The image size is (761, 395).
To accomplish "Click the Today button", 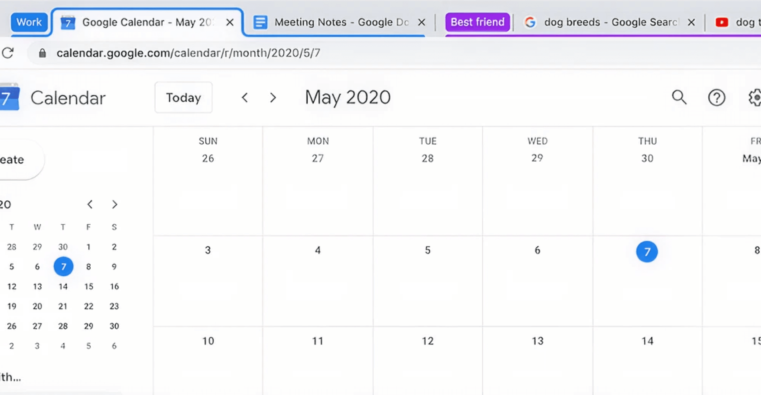I will point(184,97).
